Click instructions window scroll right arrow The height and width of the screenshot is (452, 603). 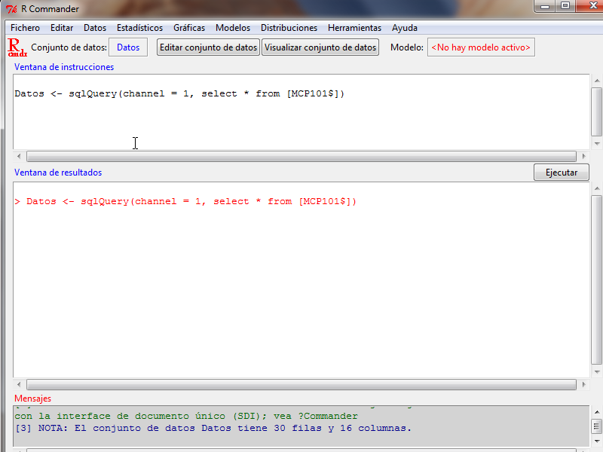point(583,156)
